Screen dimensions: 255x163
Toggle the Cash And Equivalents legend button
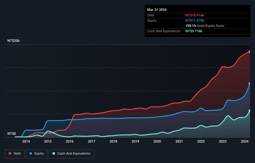coord(71,154)
